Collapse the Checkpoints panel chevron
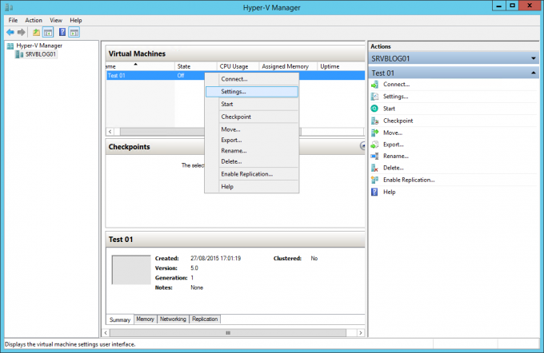 pyautogui.click(x=362, y=146)
